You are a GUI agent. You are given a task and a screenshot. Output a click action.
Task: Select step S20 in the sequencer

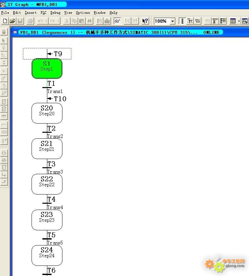click(x=47, y=113)
